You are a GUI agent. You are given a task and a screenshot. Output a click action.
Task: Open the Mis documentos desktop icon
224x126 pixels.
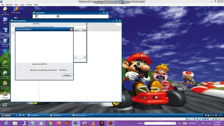[x=5, y=11]
